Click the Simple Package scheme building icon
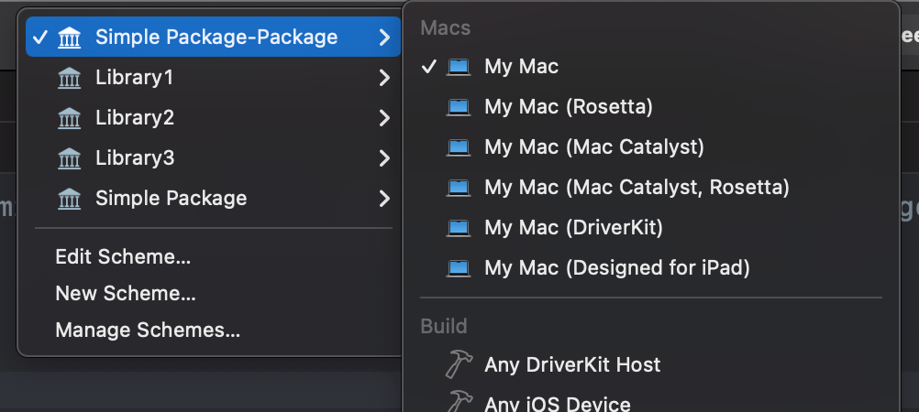Viewport: 919px width, 412px height. tap(69, 199)
